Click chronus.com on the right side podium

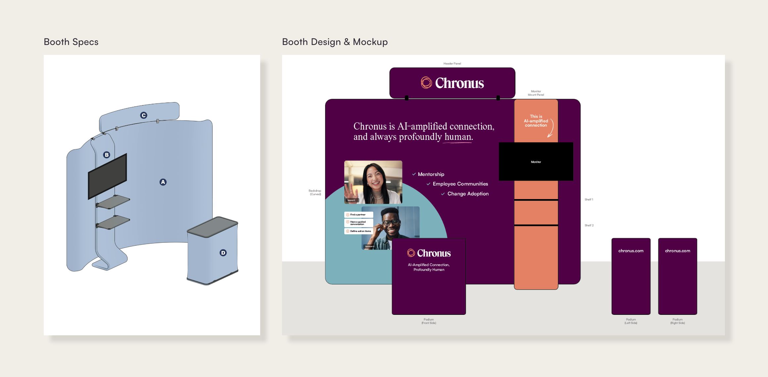click(678, 251)
